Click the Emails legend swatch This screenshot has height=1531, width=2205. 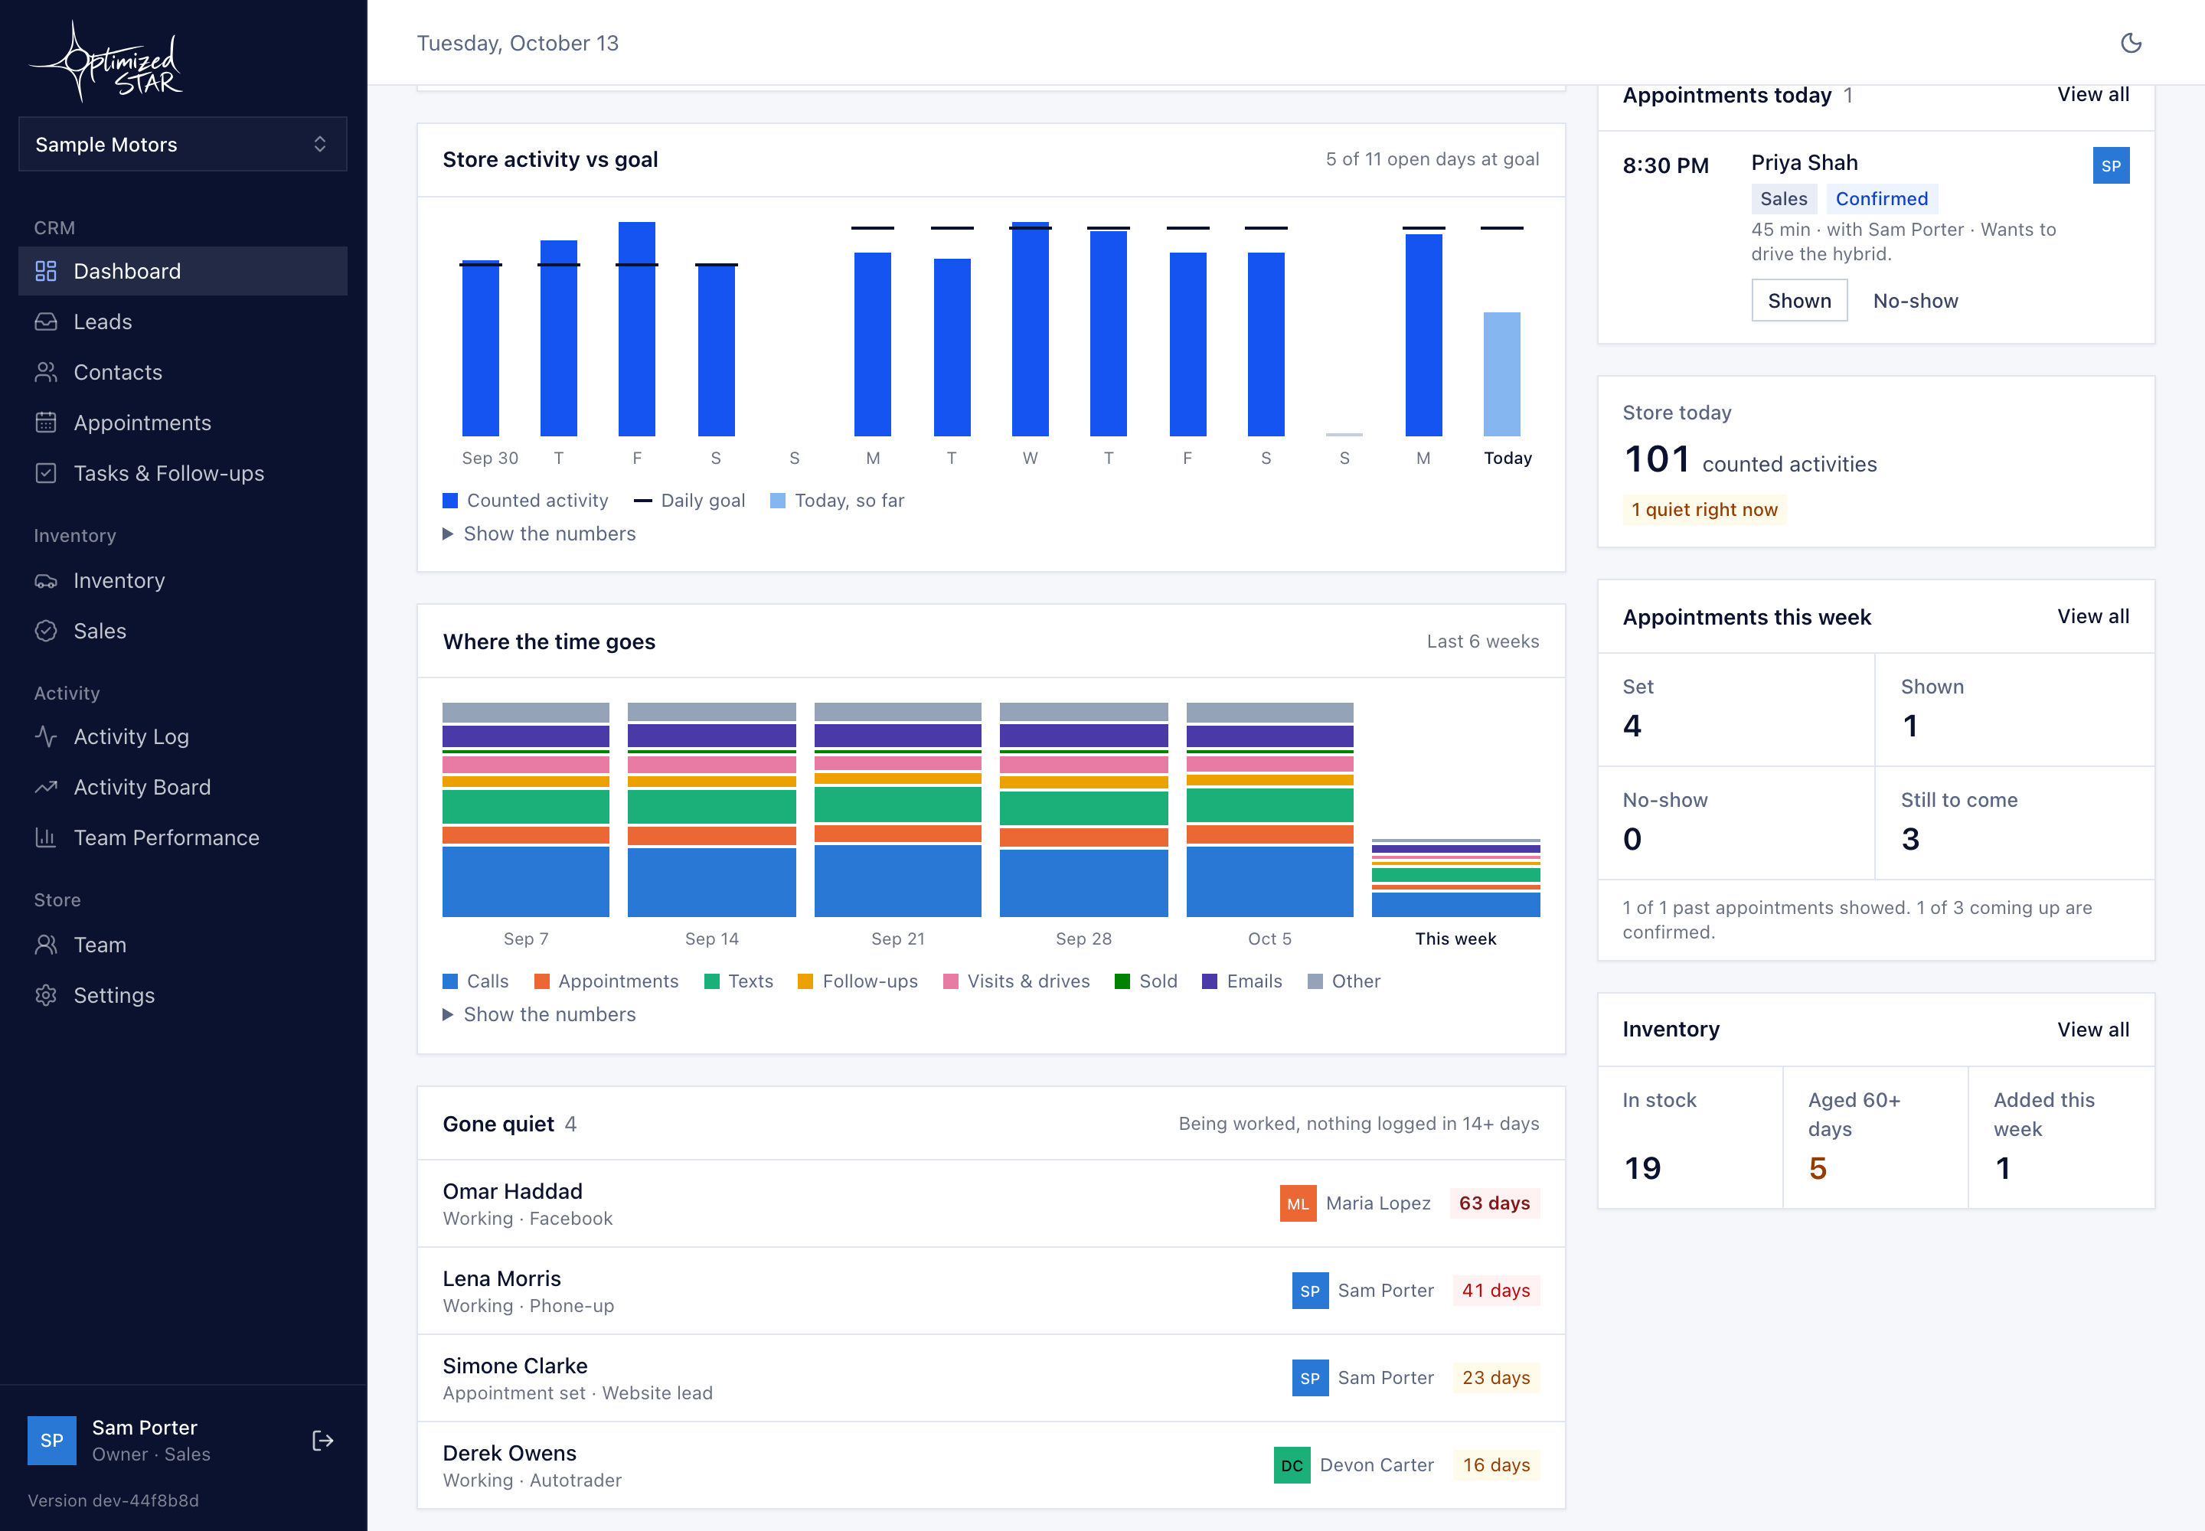(x=1210, y=981)
